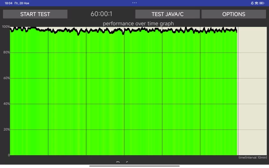The width and height of the screenshot is (269, 168).
Task: Click the 80% axis label
Action: point(6,52)
